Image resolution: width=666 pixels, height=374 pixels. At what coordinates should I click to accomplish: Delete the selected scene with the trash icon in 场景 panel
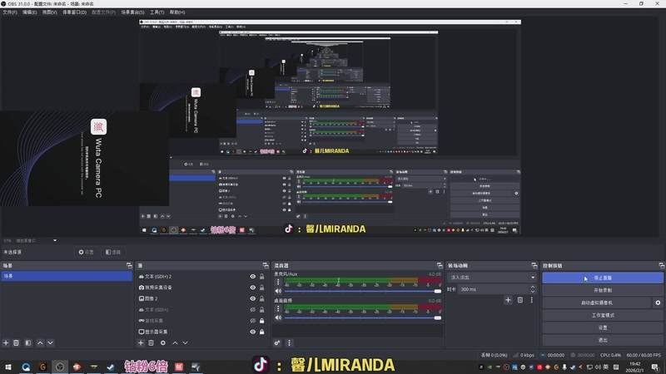(16, 342)
